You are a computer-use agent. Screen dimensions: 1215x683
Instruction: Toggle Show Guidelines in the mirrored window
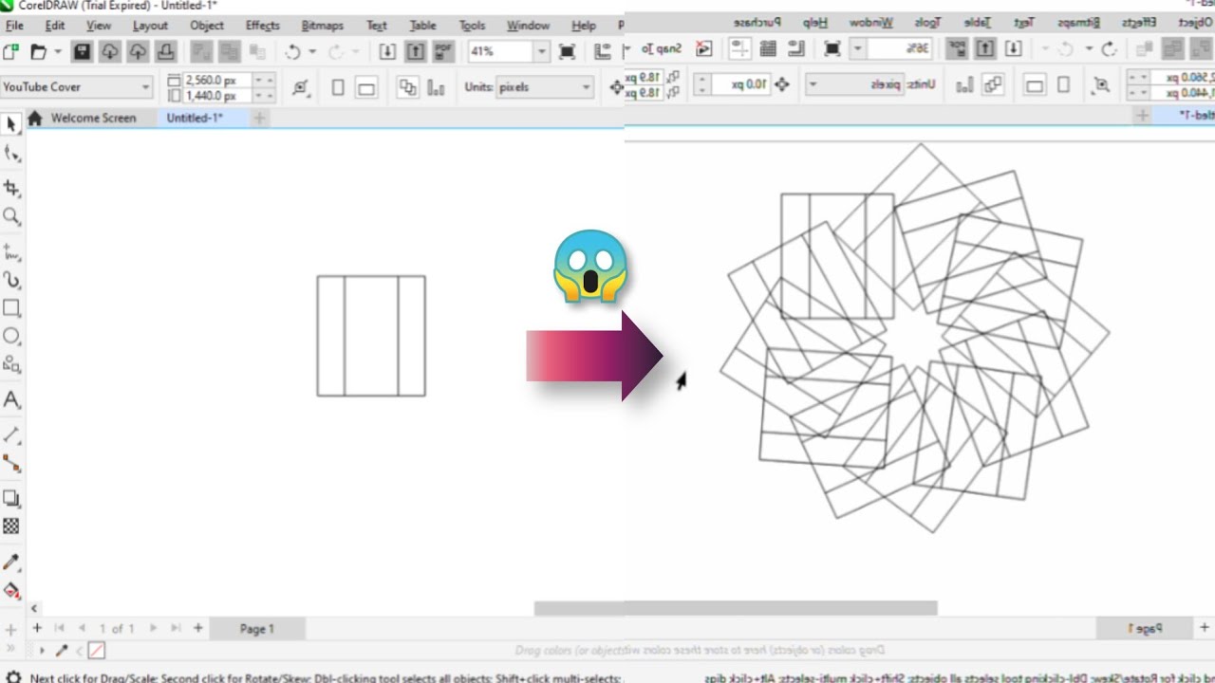(740, 48)
